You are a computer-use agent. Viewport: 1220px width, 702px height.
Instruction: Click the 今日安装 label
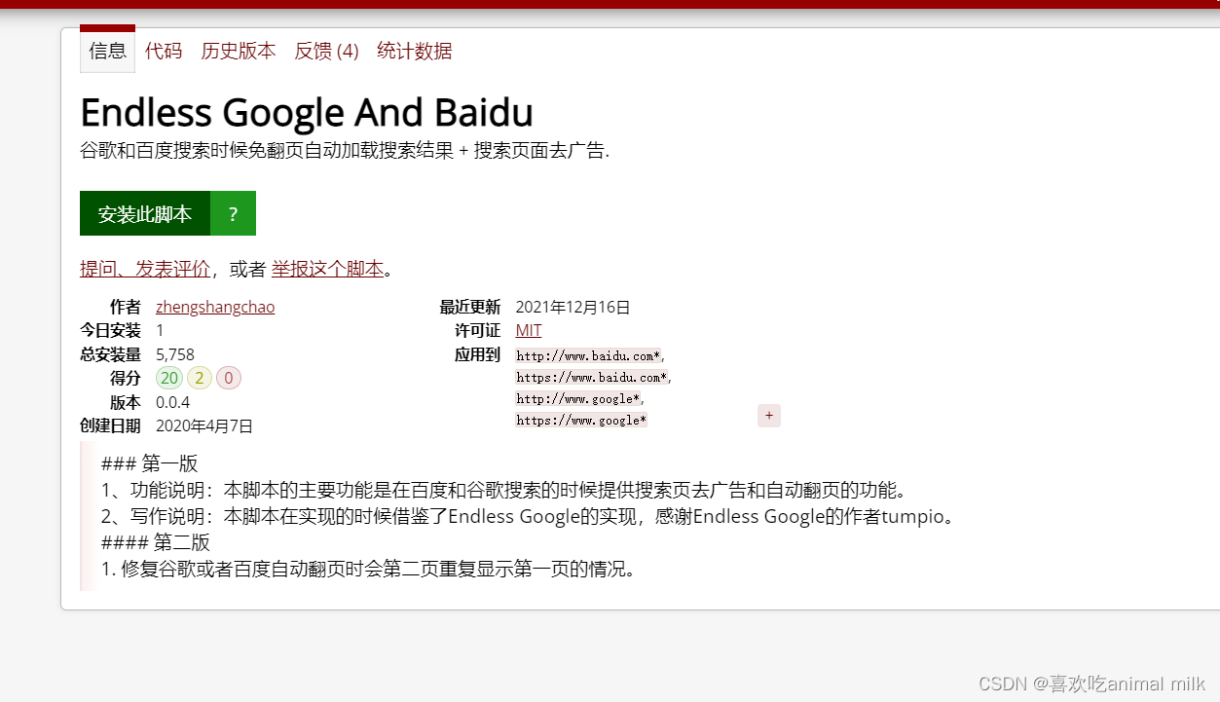[110, 331]
